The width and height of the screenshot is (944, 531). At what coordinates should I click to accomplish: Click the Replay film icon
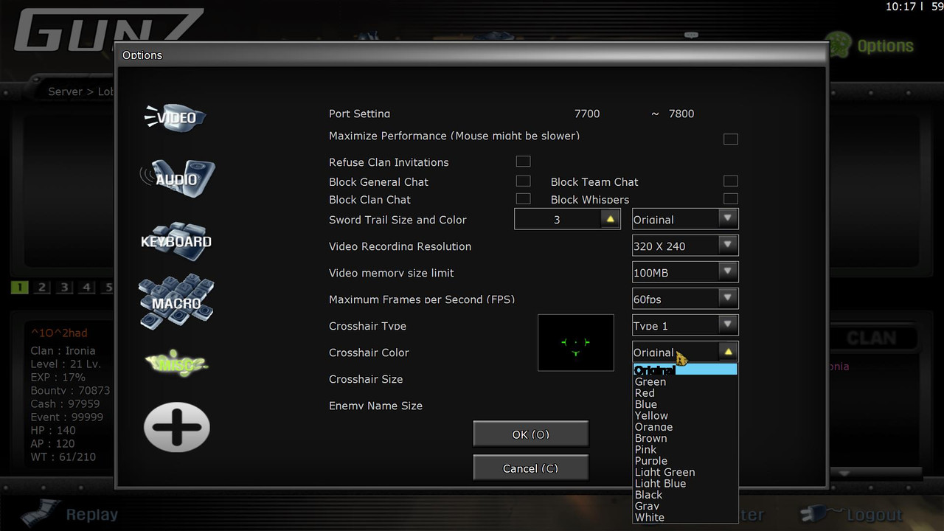pyautogui.click(x=39, y=514)
